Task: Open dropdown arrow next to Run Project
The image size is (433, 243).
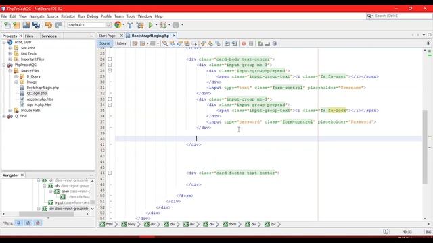Action: [x=156, y=25]
